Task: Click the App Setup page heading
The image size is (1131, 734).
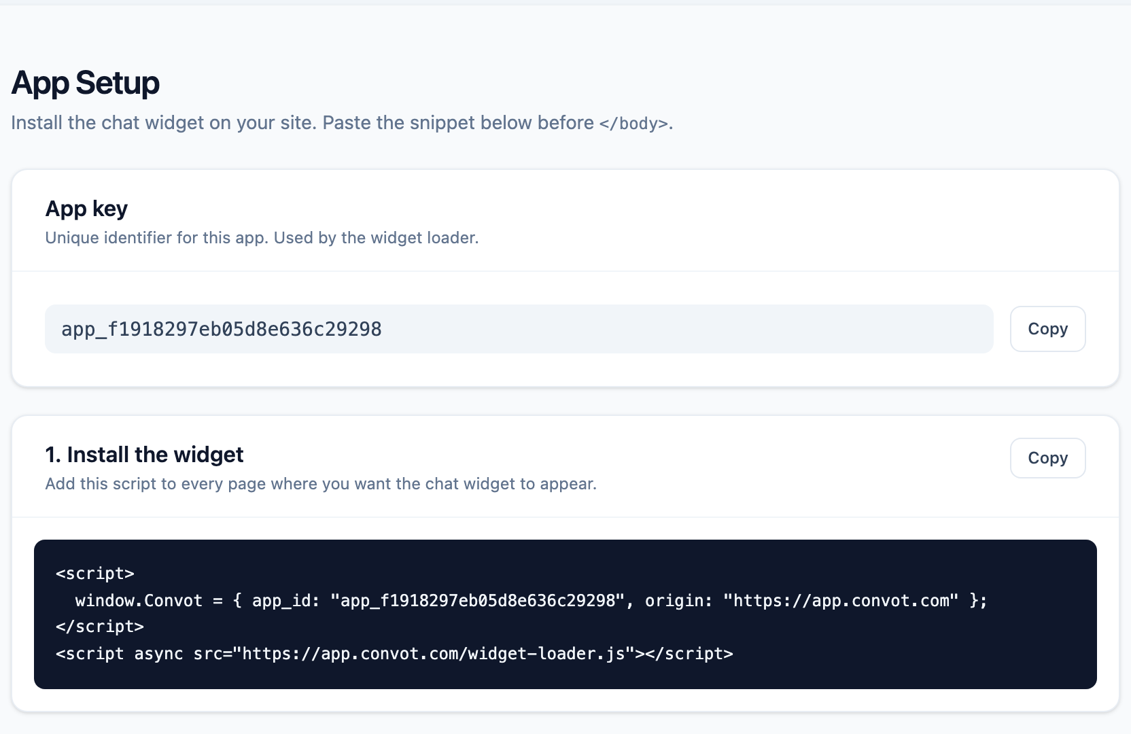Action: point(86,83)
